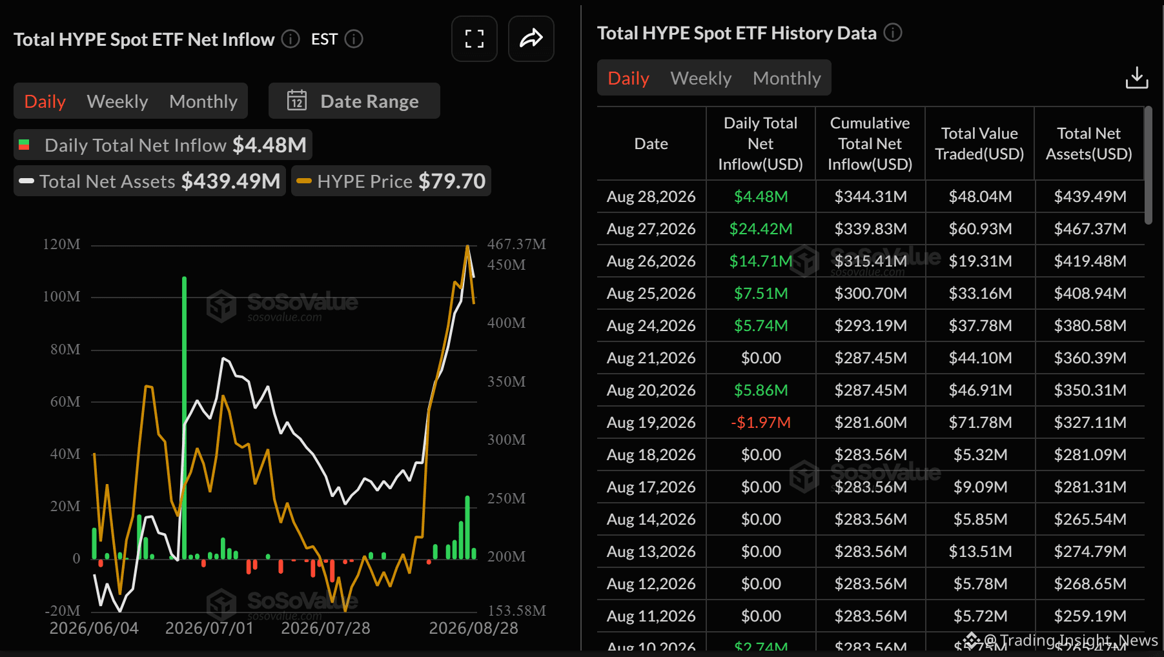
Task: Toggle Daily Total Net Inflow series
Action: point(163,145)
